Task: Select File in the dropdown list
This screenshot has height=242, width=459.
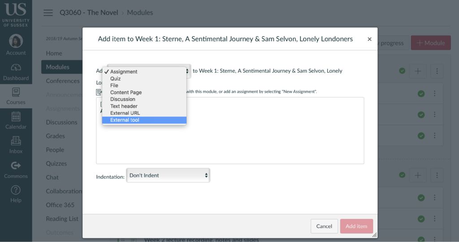Action: tap(144, 86)
